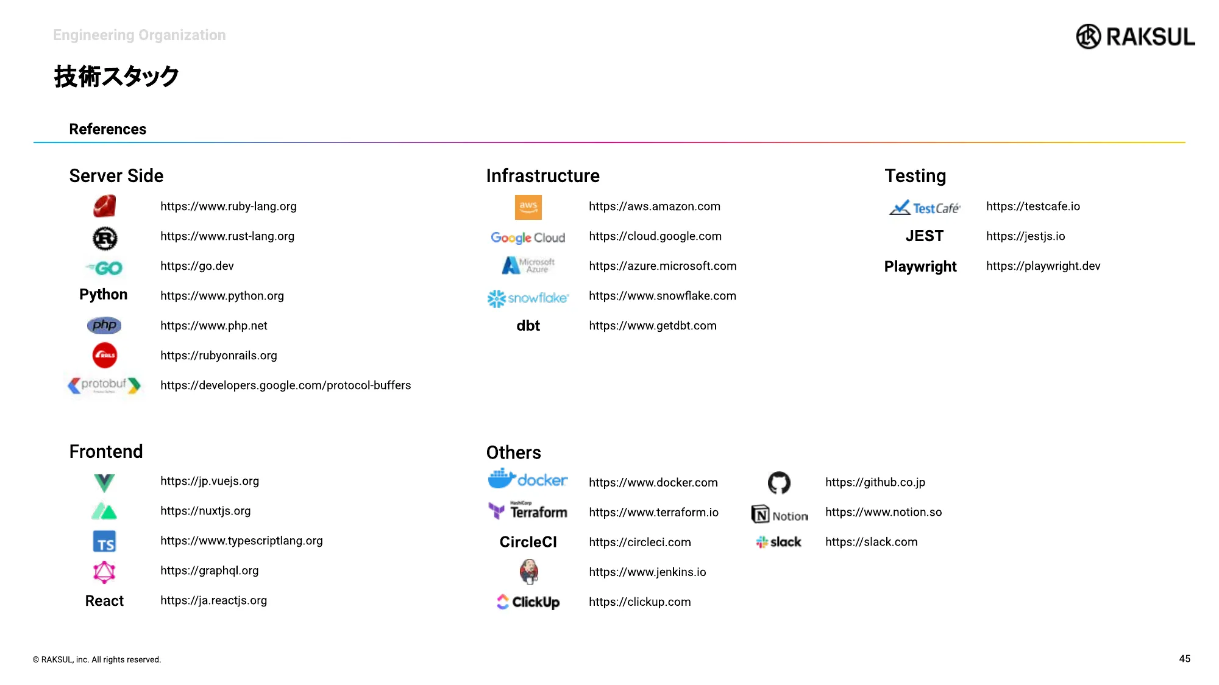Click the TypeScript TS blue icon

click(x=105, y=542)
